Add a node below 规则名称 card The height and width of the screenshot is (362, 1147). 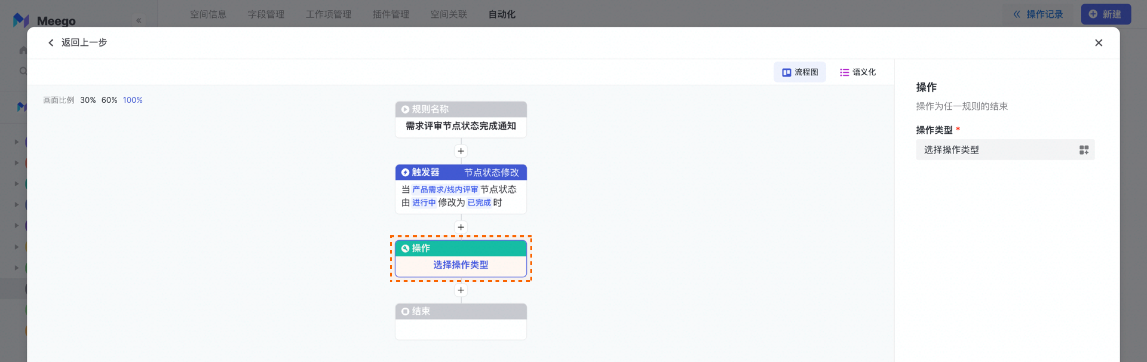click(461, 151)
